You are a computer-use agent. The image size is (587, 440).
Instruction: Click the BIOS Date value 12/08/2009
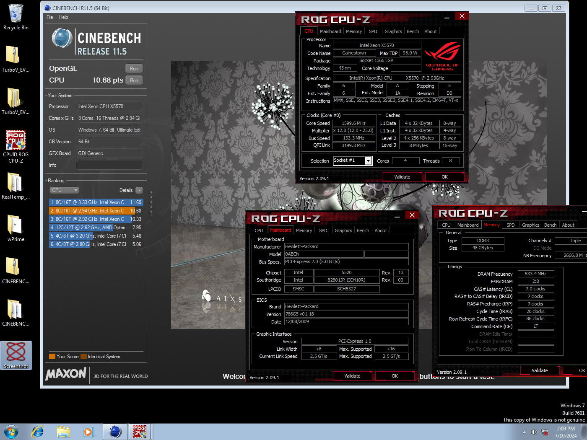(346, 321)
